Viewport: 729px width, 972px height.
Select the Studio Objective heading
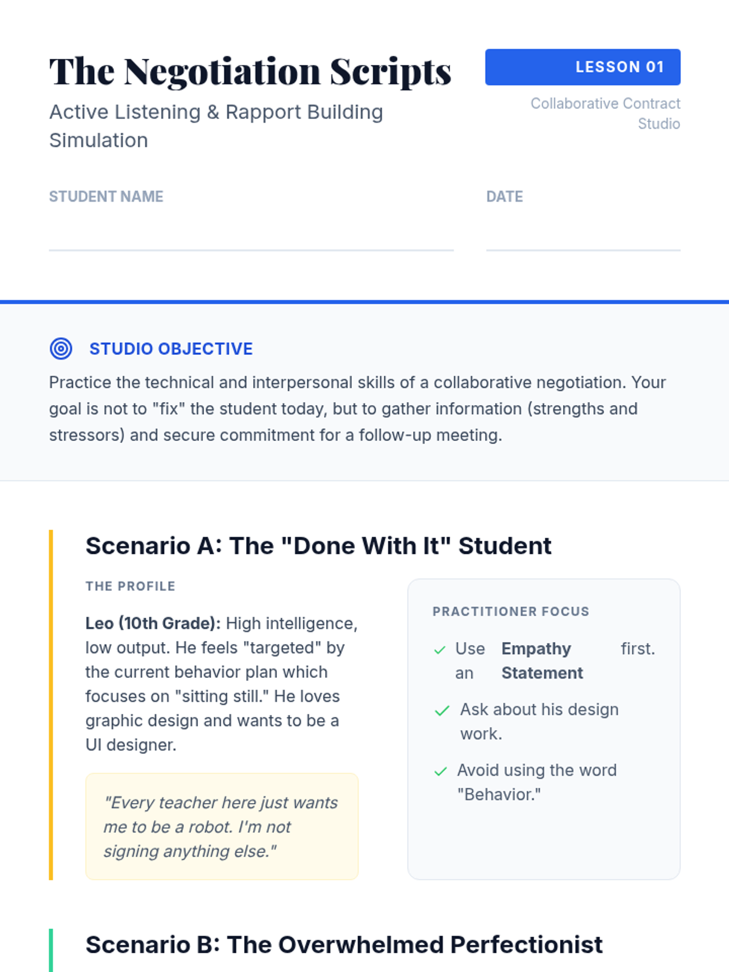171,349
